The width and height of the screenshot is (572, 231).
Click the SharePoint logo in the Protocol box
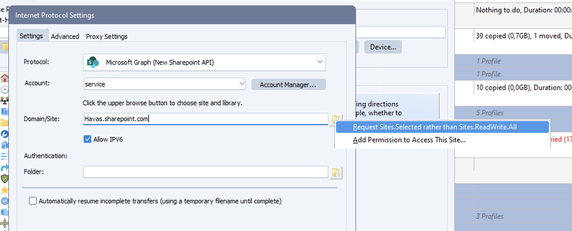[x=93, y=62]
